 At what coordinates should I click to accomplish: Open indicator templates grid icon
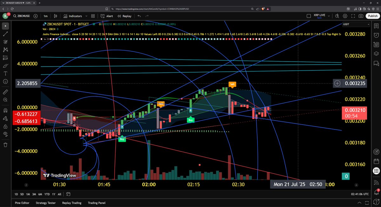click(x=93, y=16)
